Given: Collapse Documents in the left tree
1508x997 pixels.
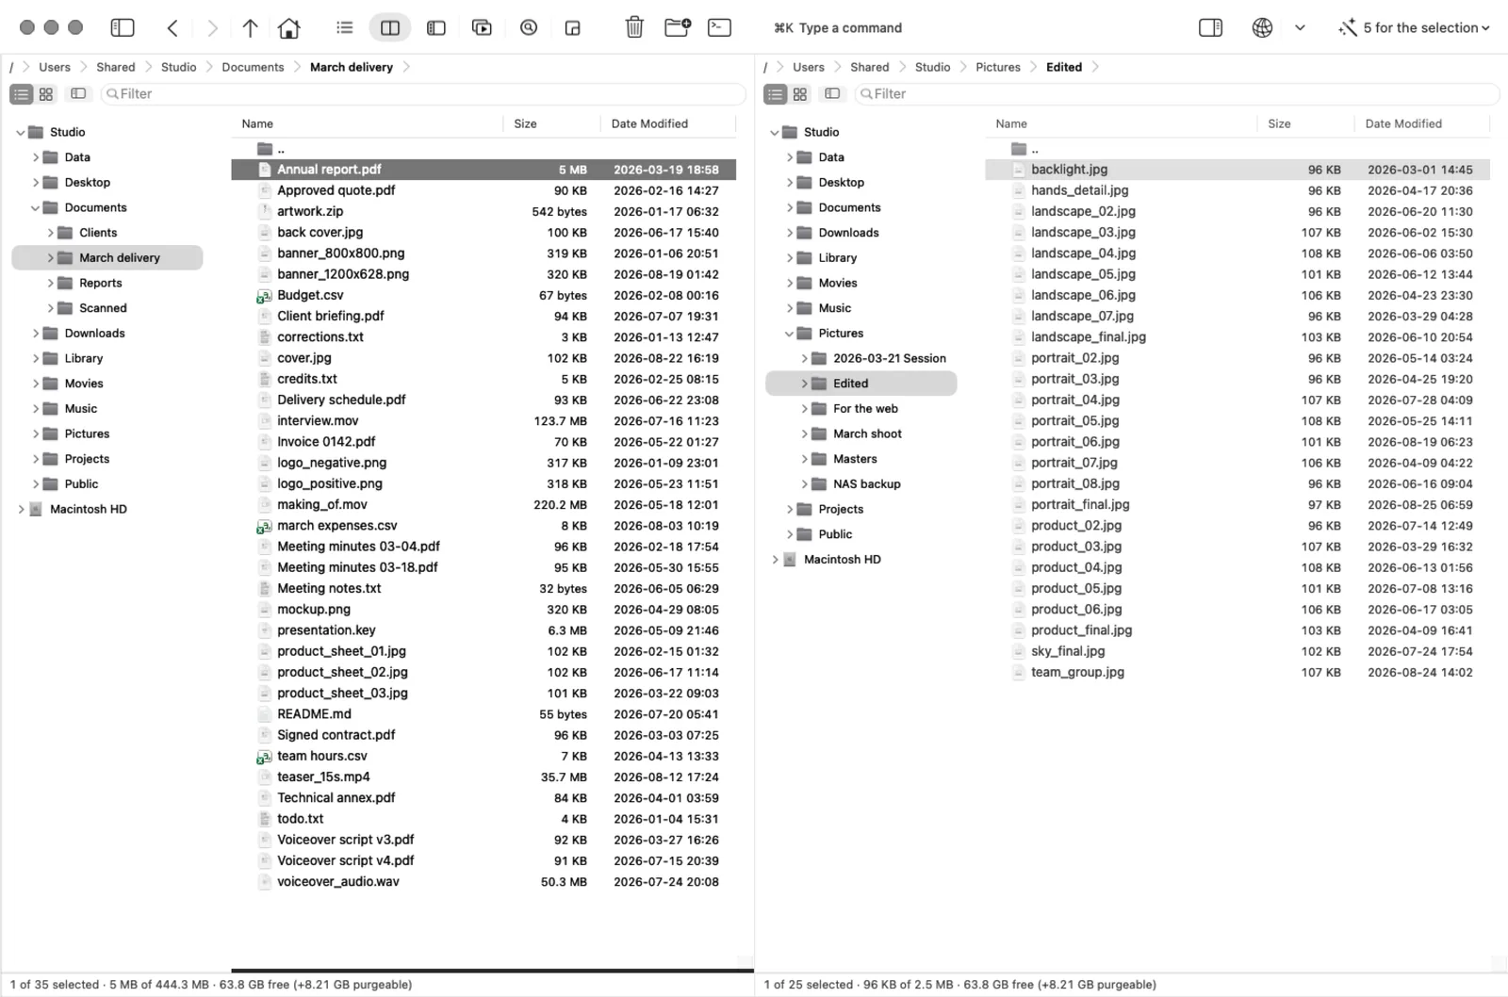Looking at the screenshot, I should pyautogui.click(x=36, y=207).
